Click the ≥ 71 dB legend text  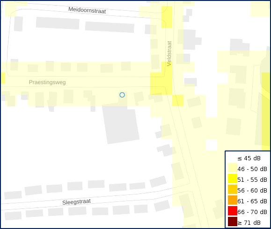249,223
